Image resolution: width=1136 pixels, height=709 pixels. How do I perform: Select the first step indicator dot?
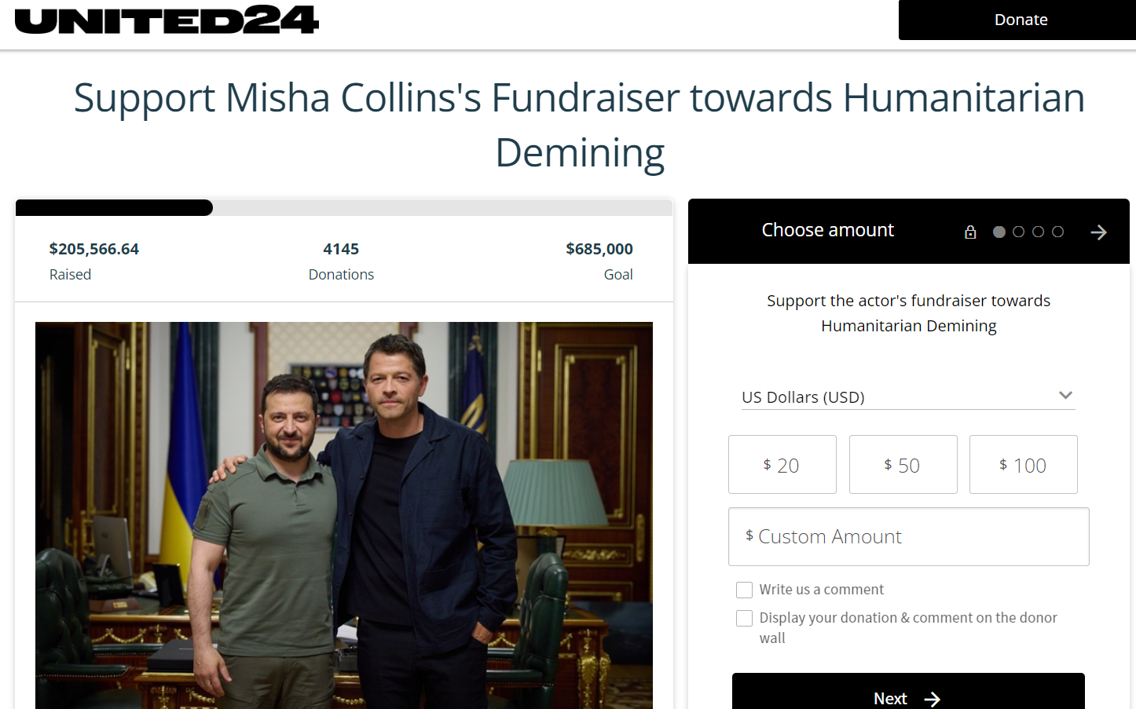(x=999, y=232)
